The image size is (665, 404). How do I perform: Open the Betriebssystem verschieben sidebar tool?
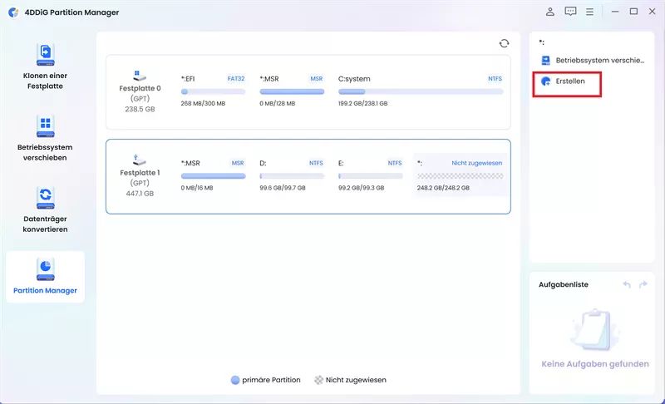[x=45, y=138]
